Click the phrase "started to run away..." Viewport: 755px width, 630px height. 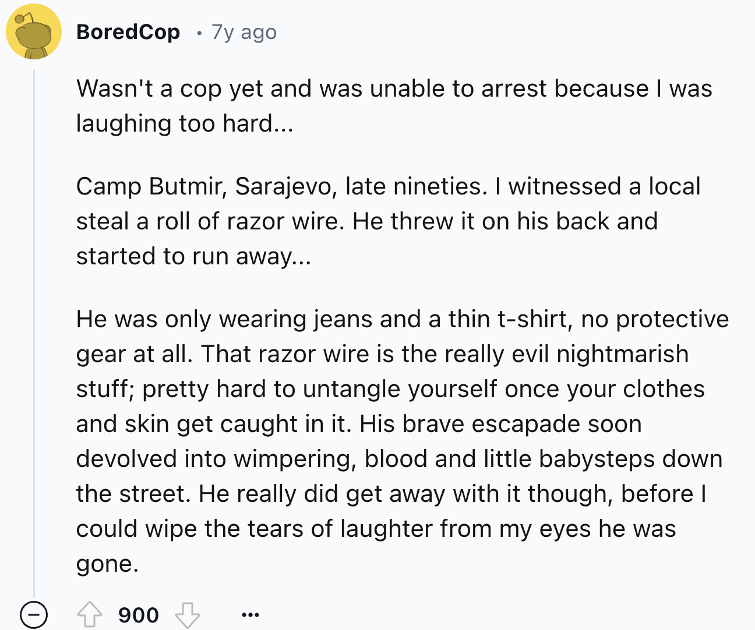193,256
